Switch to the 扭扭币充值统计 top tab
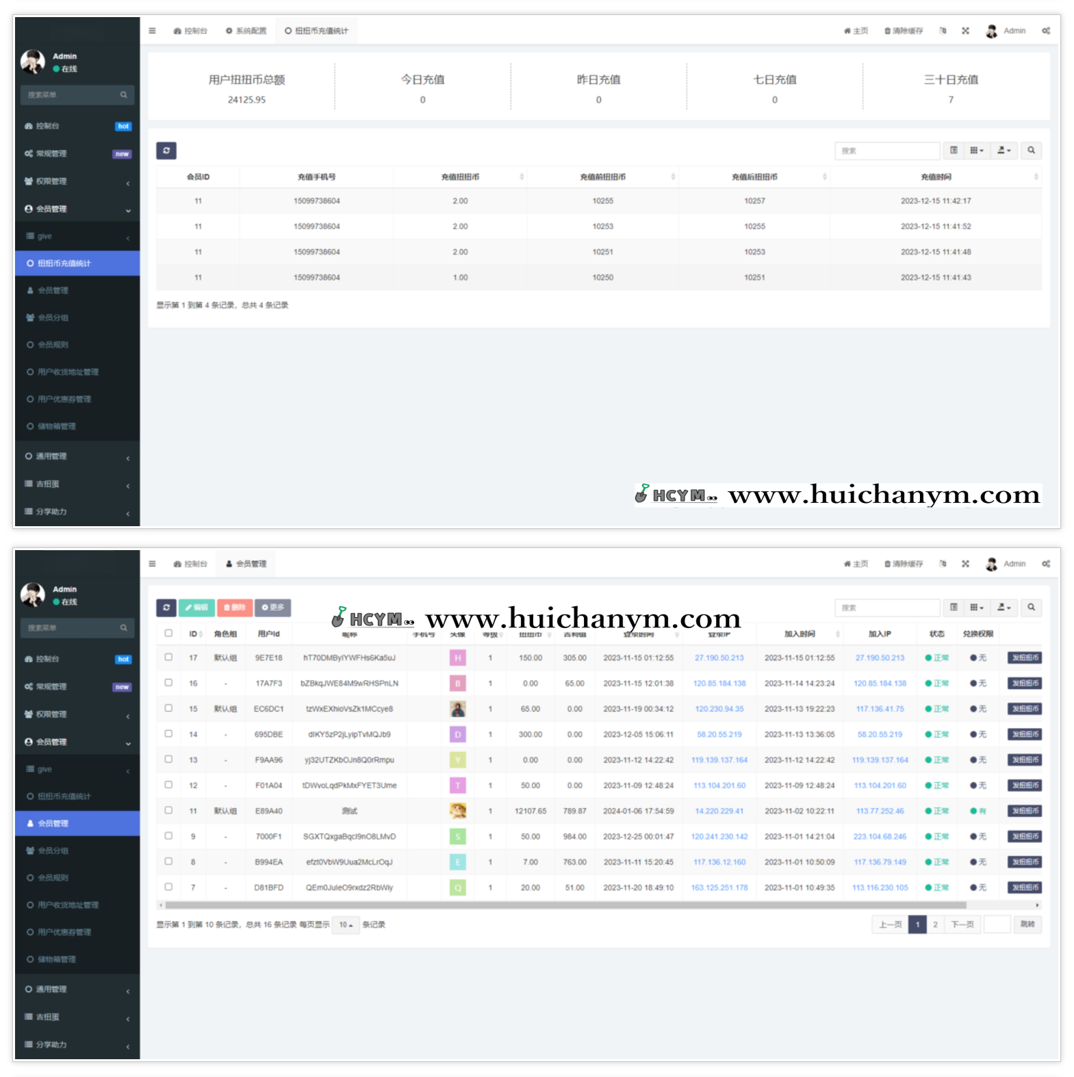The width and height of the screenshot is (1074, 1077). click(317, 31)
